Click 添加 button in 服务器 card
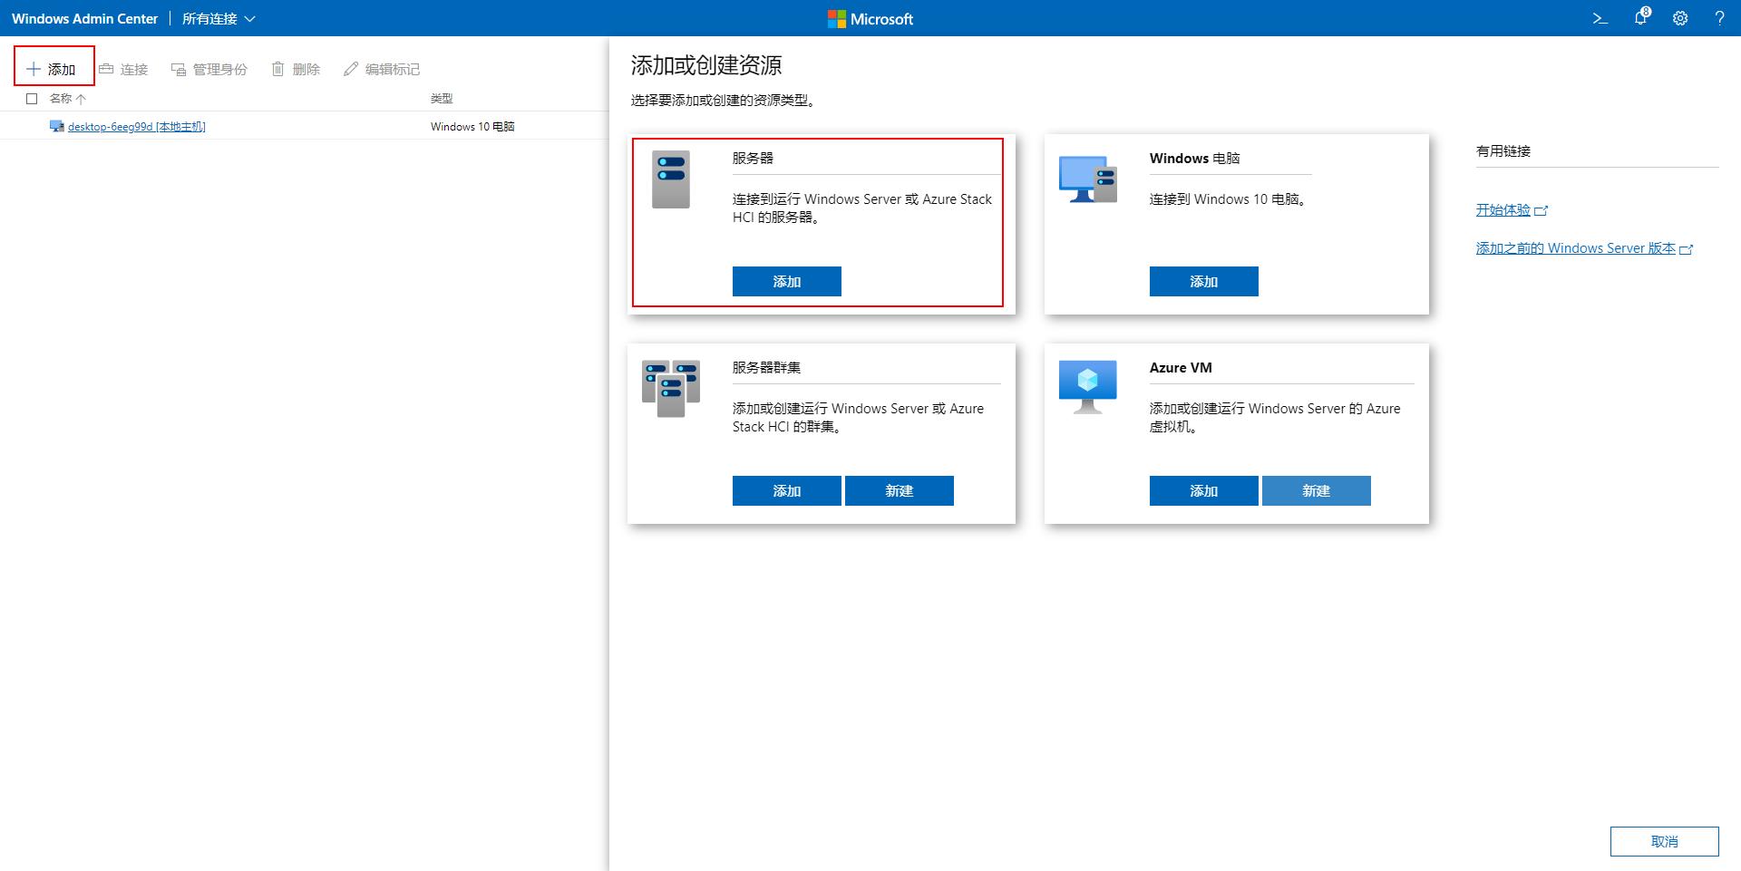The height and width of the screenshot is (871, 1741). 787,281
